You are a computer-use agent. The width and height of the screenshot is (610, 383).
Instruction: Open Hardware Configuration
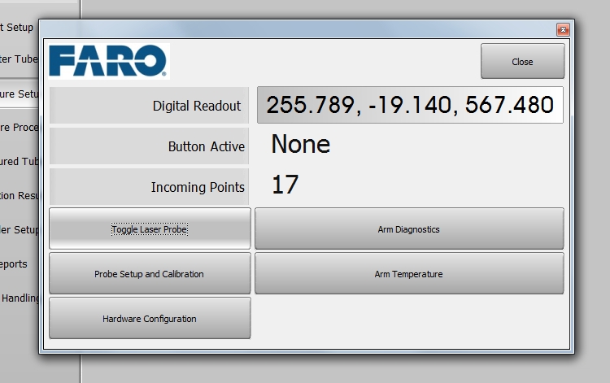[x=150, y=319]
